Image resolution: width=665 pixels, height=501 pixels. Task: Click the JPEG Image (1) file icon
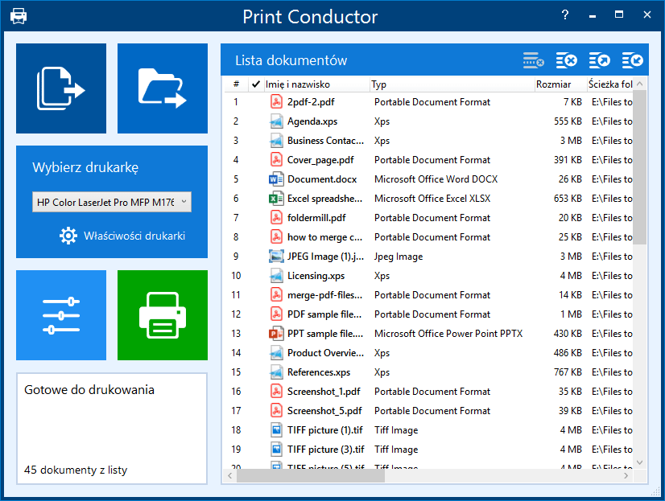click(x=276, y=257)
